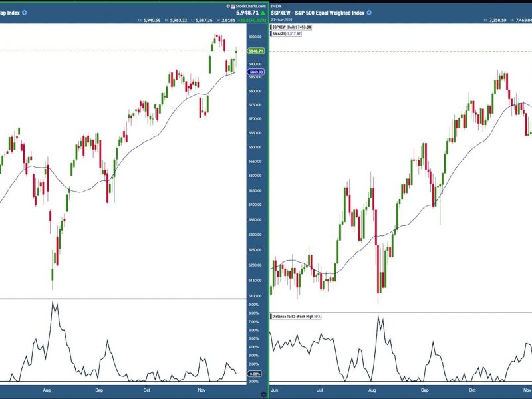Click the Oct label on the left chart time axis

click(146, 390)
